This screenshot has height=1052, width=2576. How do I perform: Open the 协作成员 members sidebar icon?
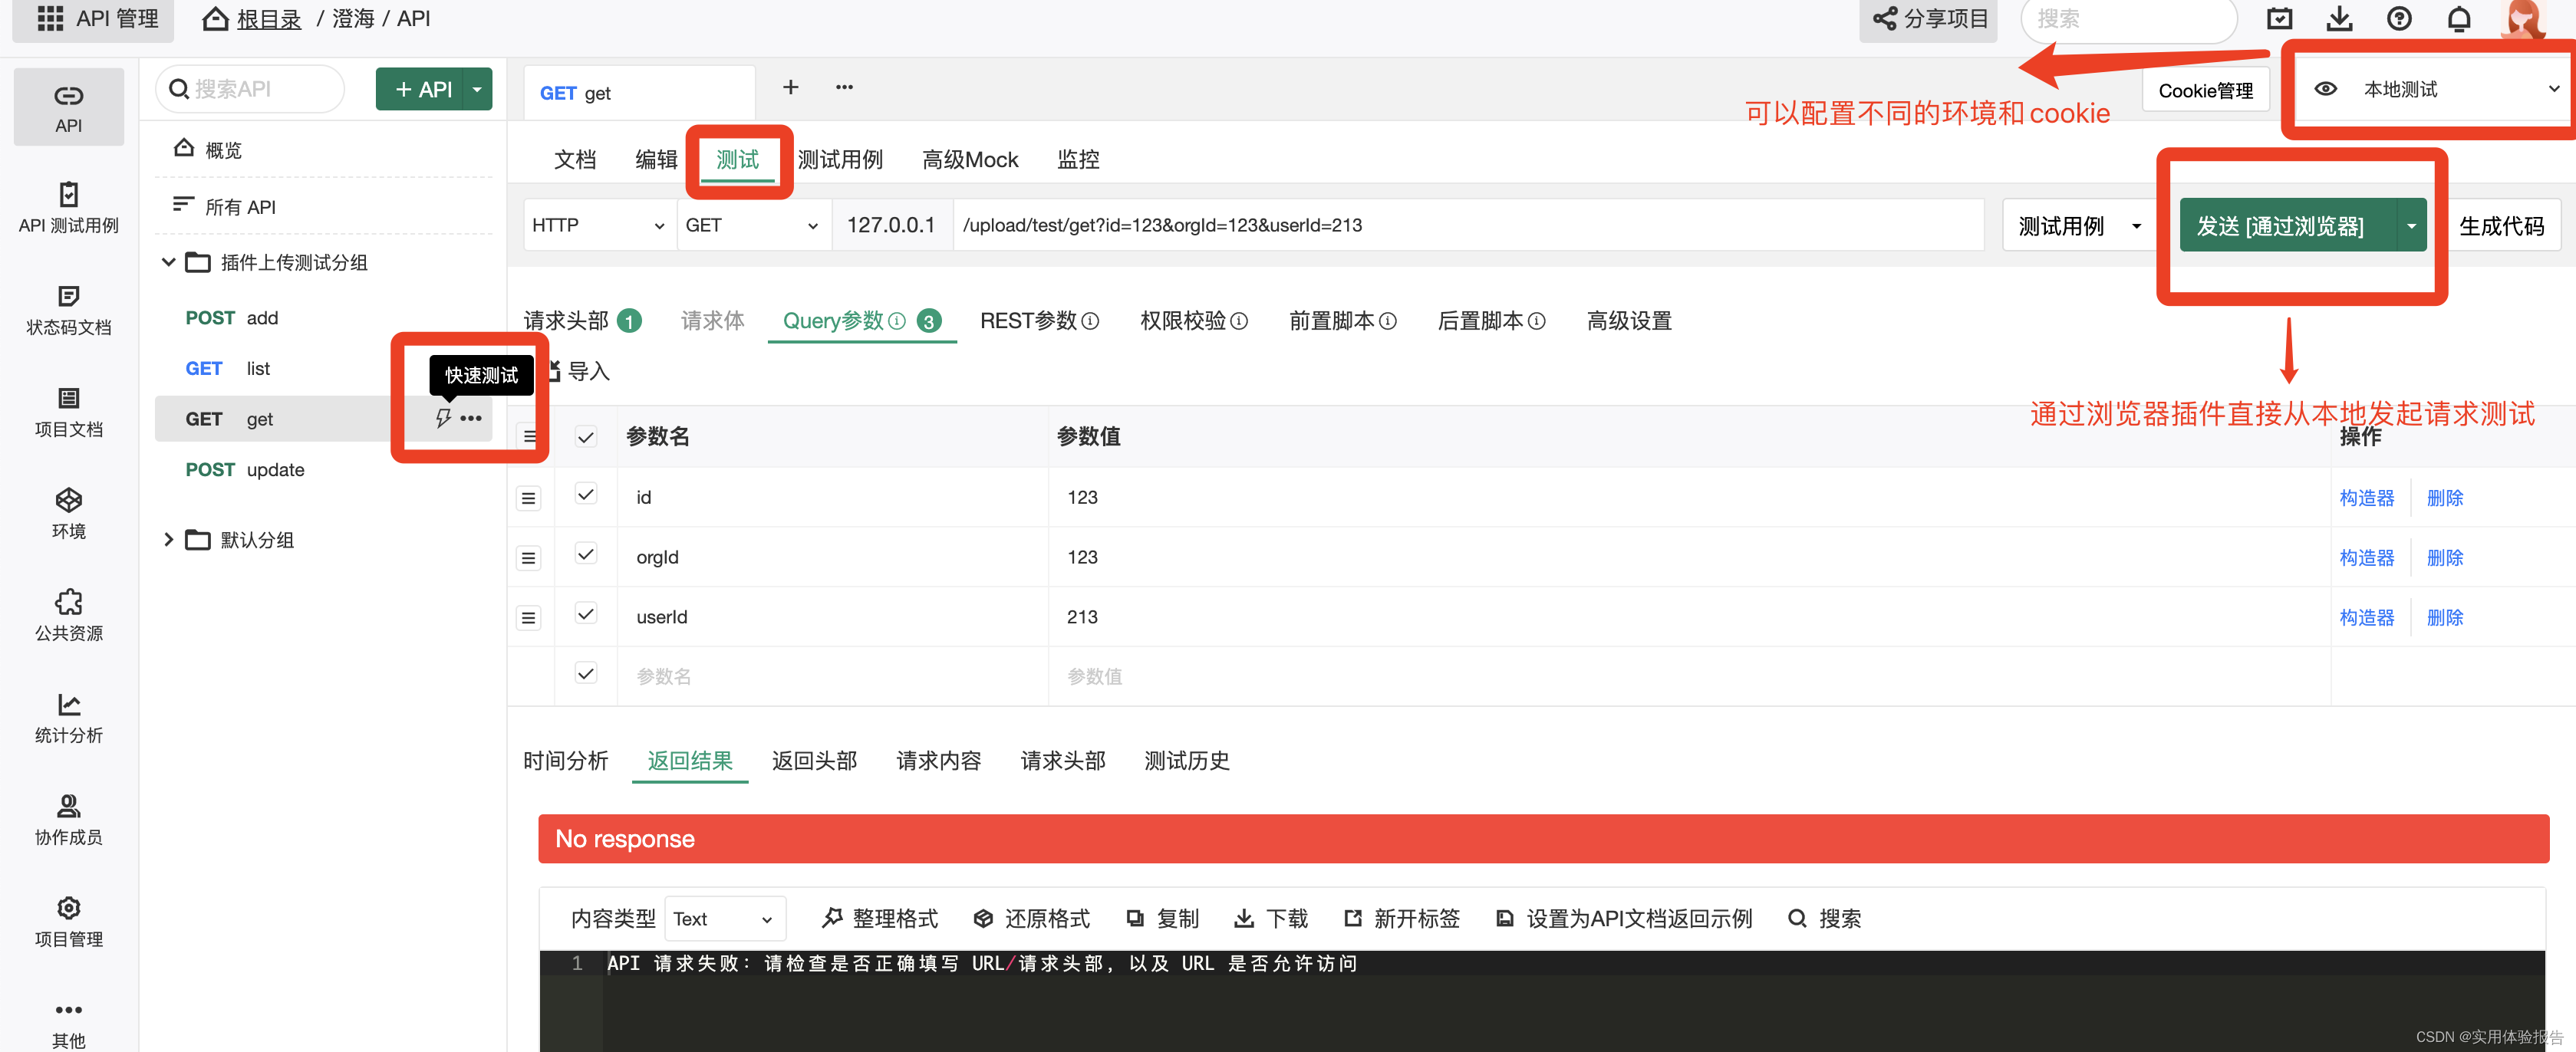(x=68, y=806)
